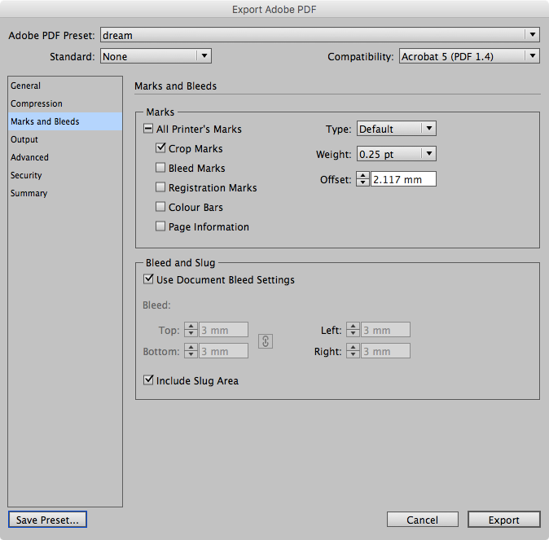Image resolution: width=549 pixels, height=540 pixels.
Task: Open the marks Type dropdown
Action: 397,129
